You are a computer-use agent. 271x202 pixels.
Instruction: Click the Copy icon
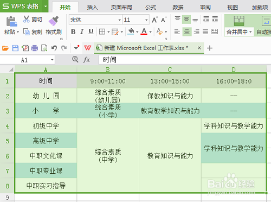click(x=27, y=32)
